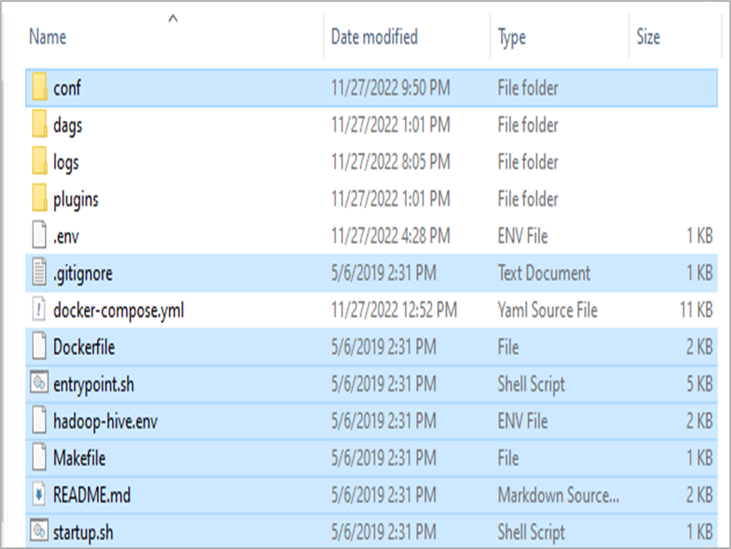Click the startup.sh shell script icon

(40, 531)
